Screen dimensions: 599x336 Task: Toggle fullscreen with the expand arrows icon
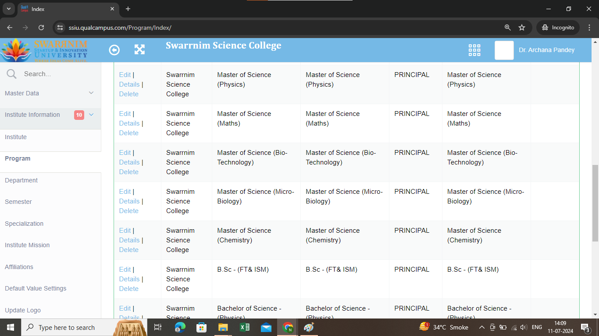[139, 49]
